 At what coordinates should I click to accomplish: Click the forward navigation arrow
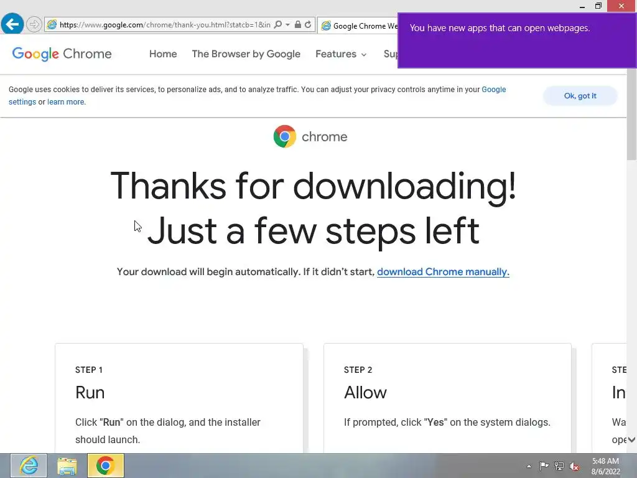pyautogui.click(x=34, y=25)
